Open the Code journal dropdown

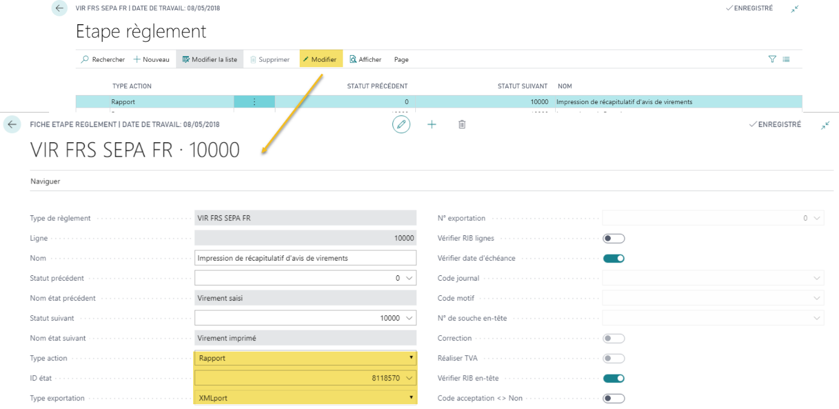pyautogui.click(x=818, y=278)
